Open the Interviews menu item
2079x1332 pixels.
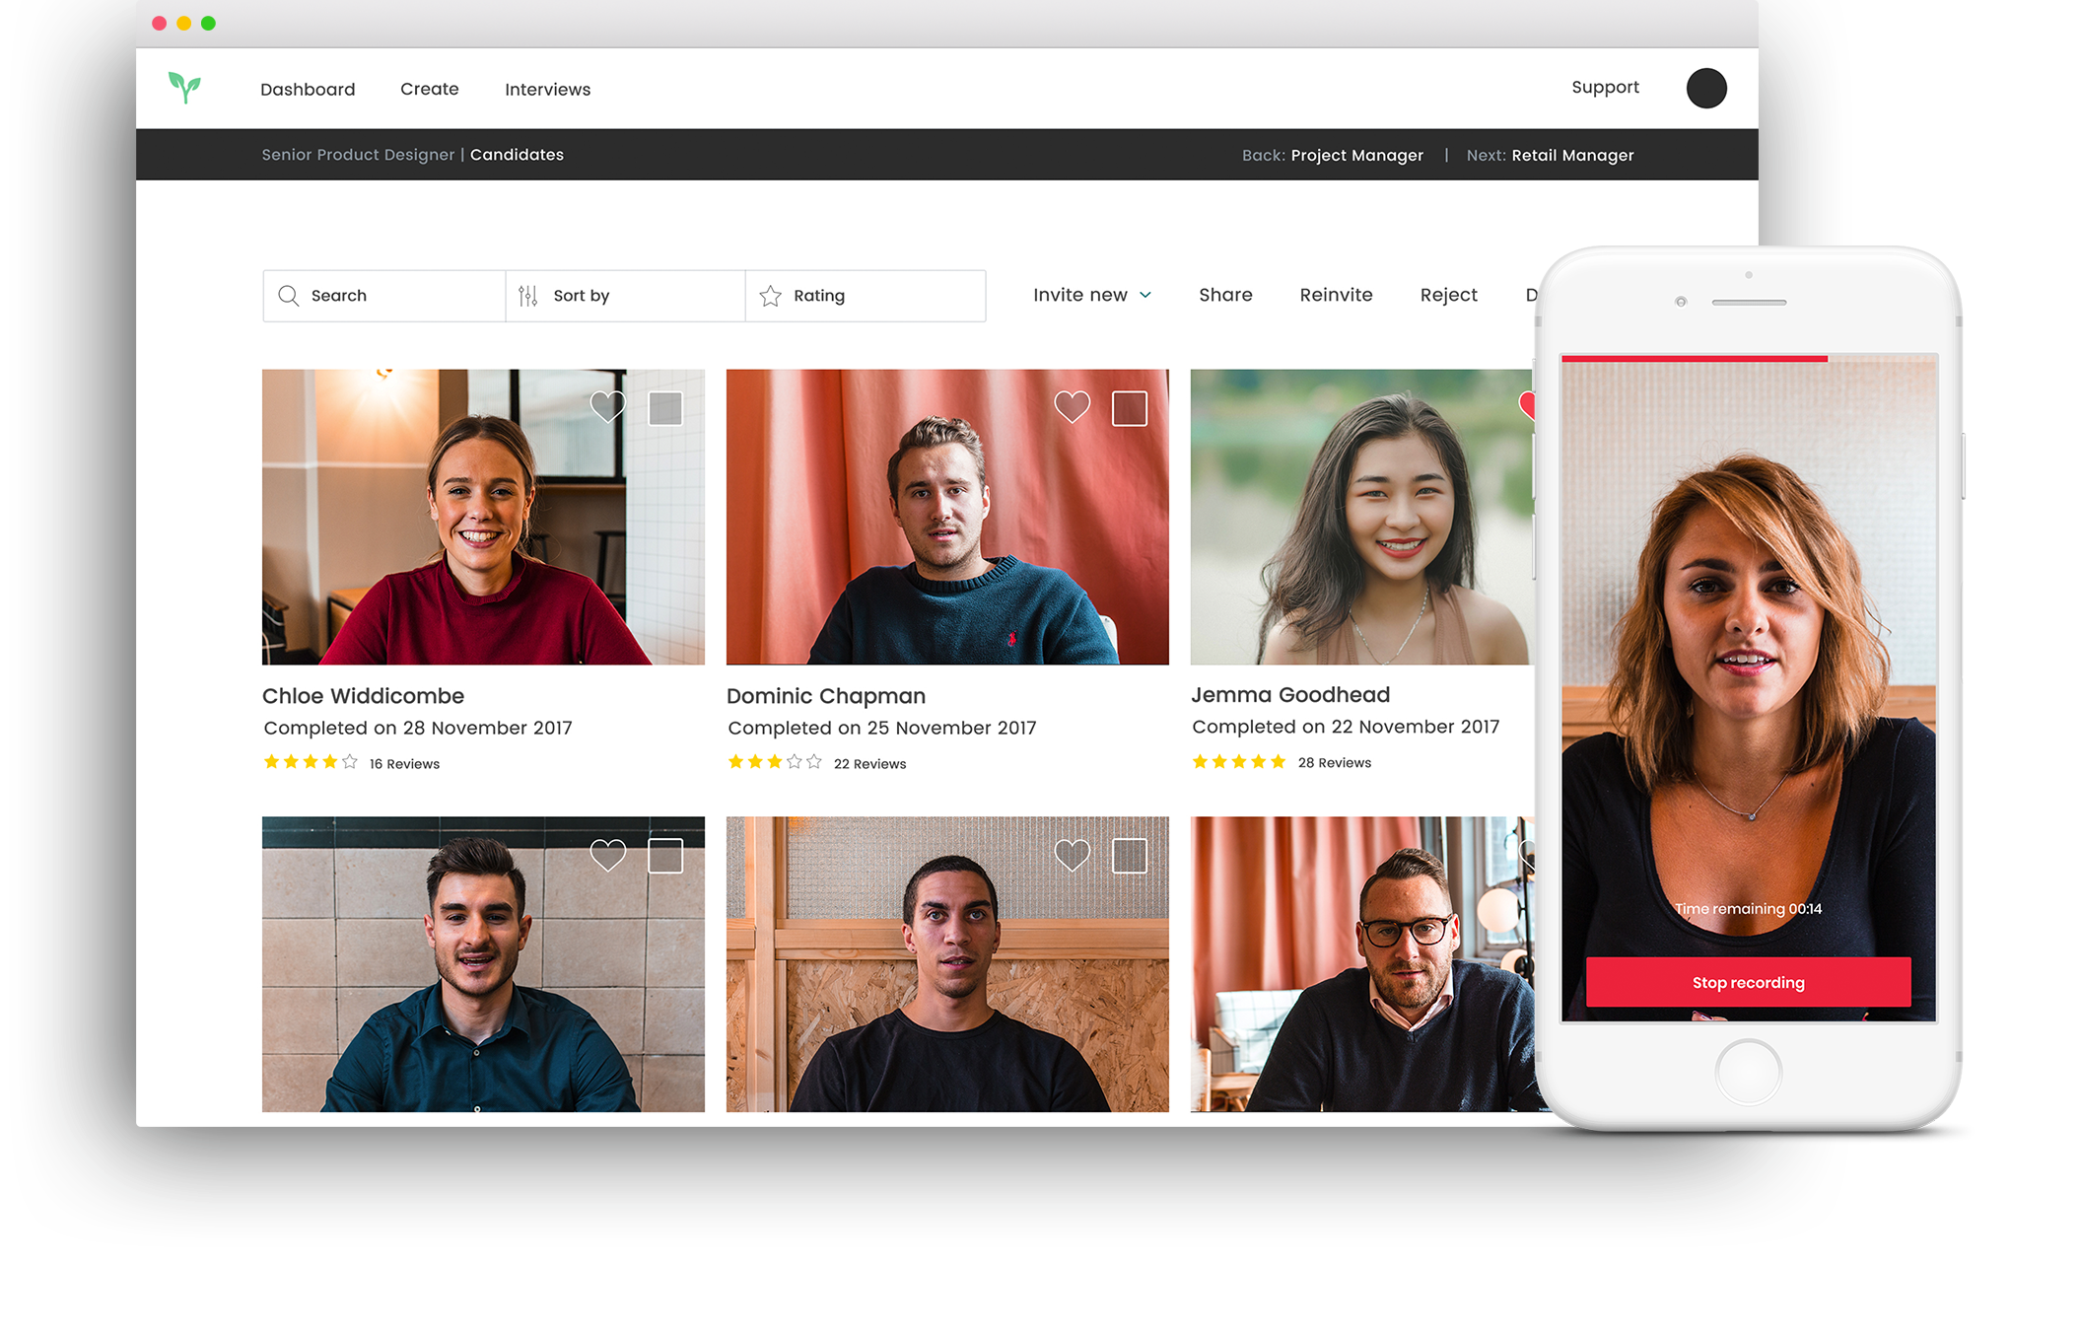tap(547, 90)
